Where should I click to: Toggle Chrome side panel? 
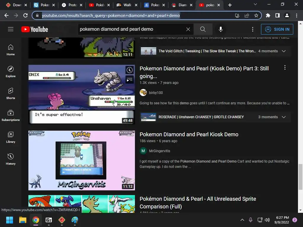pyautogui.click(x=278, y=15)
